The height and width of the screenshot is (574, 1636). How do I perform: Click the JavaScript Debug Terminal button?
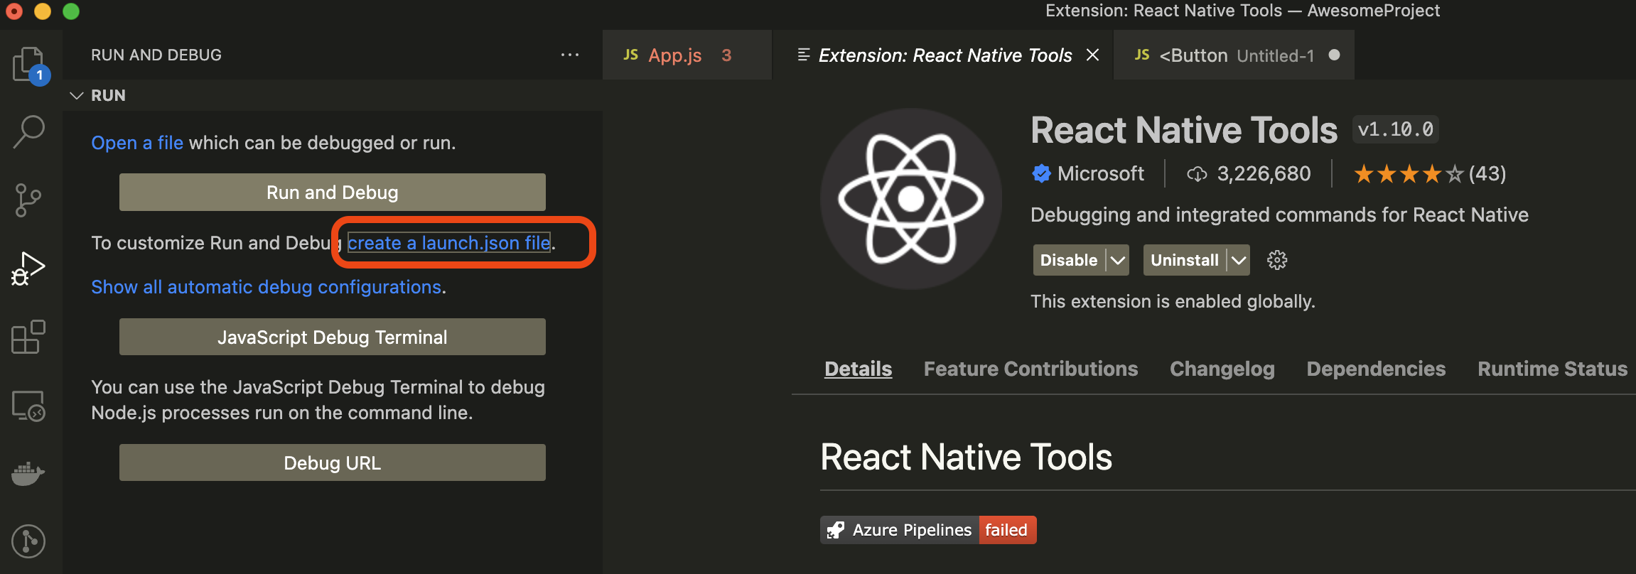click(x=332, y=337)
